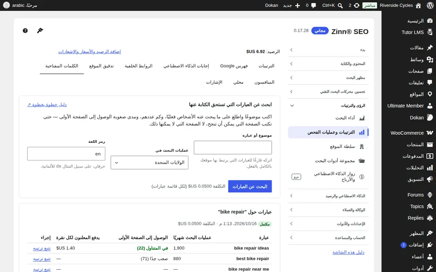Open the وسائط media icon
The height and width of the screenshot is (272, 436).
(x=430, y=59)
